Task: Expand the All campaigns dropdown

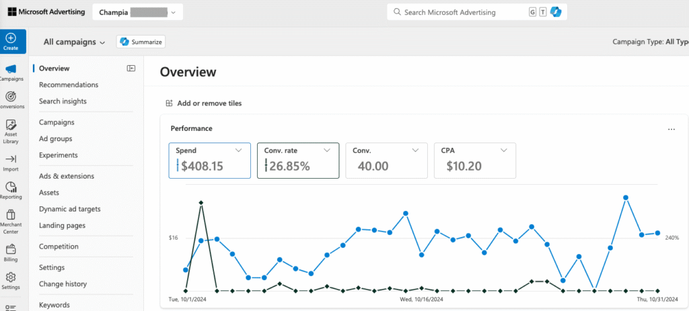Action: tap(74, 42)
